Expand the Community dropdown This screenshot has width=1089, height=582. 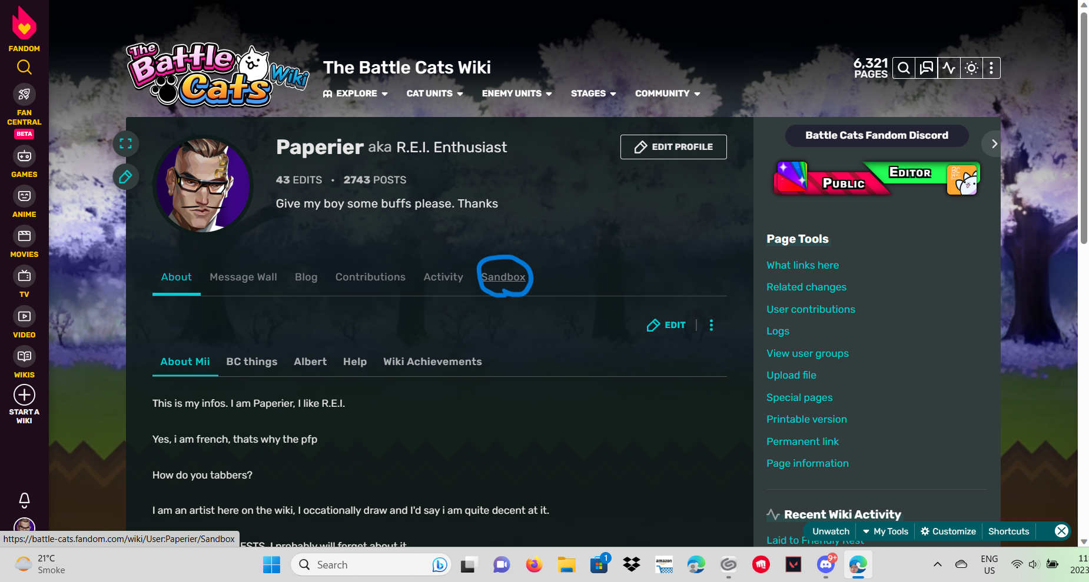click(668, 93)
